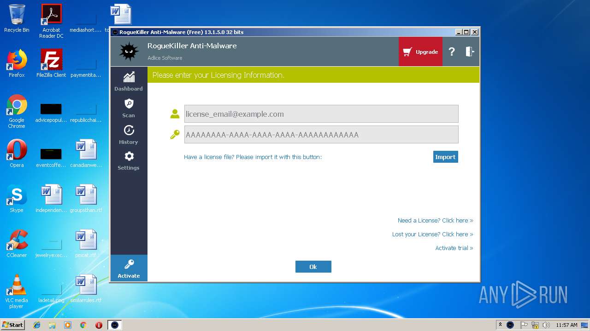
Task: Select Opera desktop shortcut
Action: 17,154
